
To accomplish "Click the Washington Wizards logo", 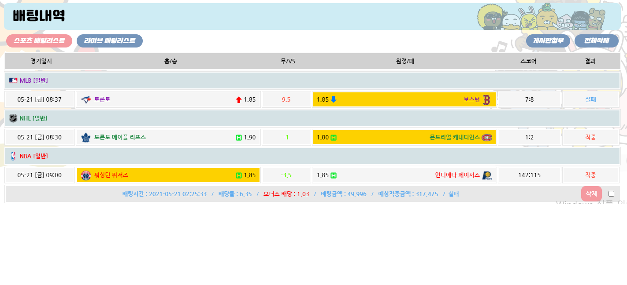I will 86,175.
